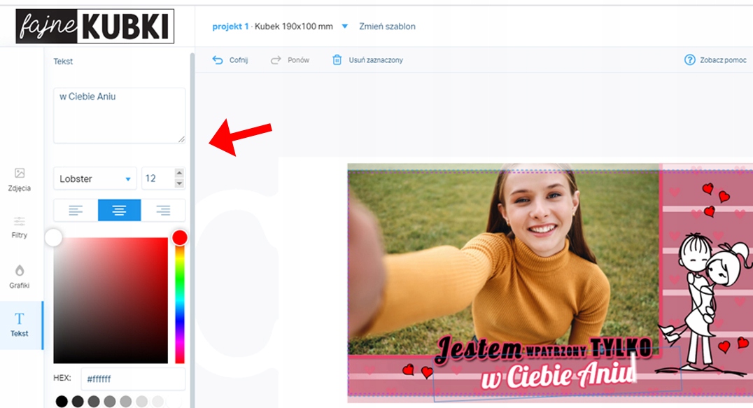The image size is (753, 408).
Task: Click in the red color gradient square
Action: coord(111,300)
